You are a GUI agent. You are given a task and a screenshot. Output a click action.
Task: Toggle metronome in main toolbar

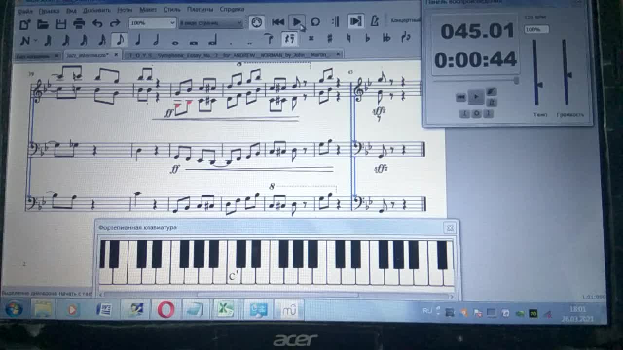click(x=374, y=21)
